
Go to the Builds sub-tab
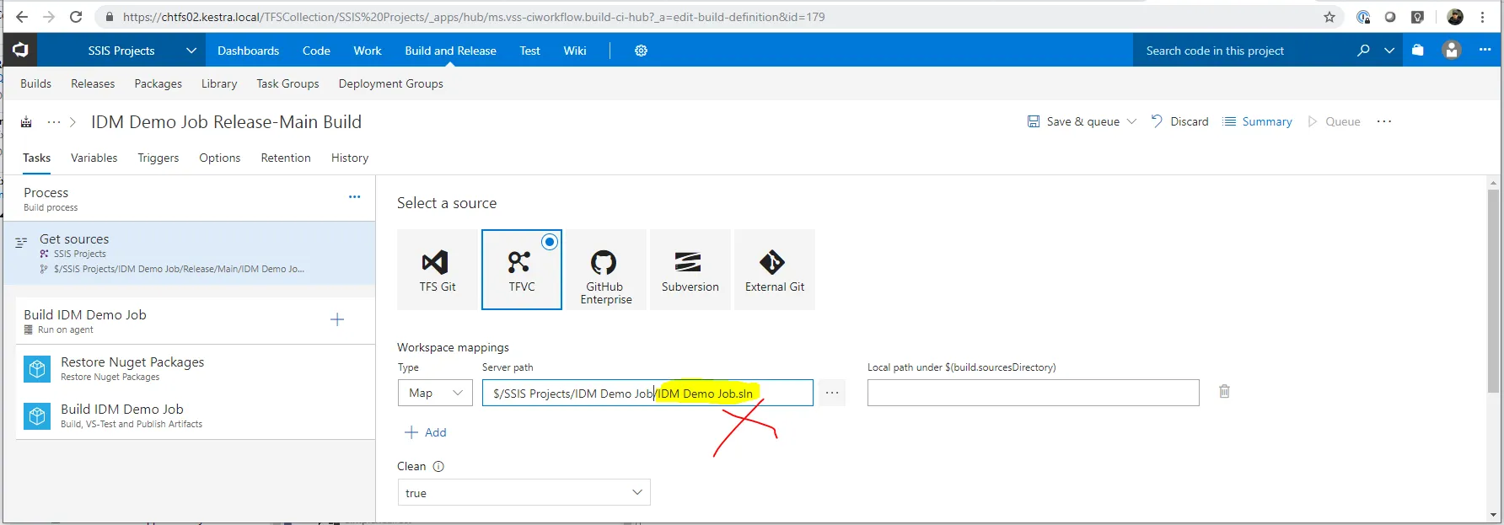[35, 83]
